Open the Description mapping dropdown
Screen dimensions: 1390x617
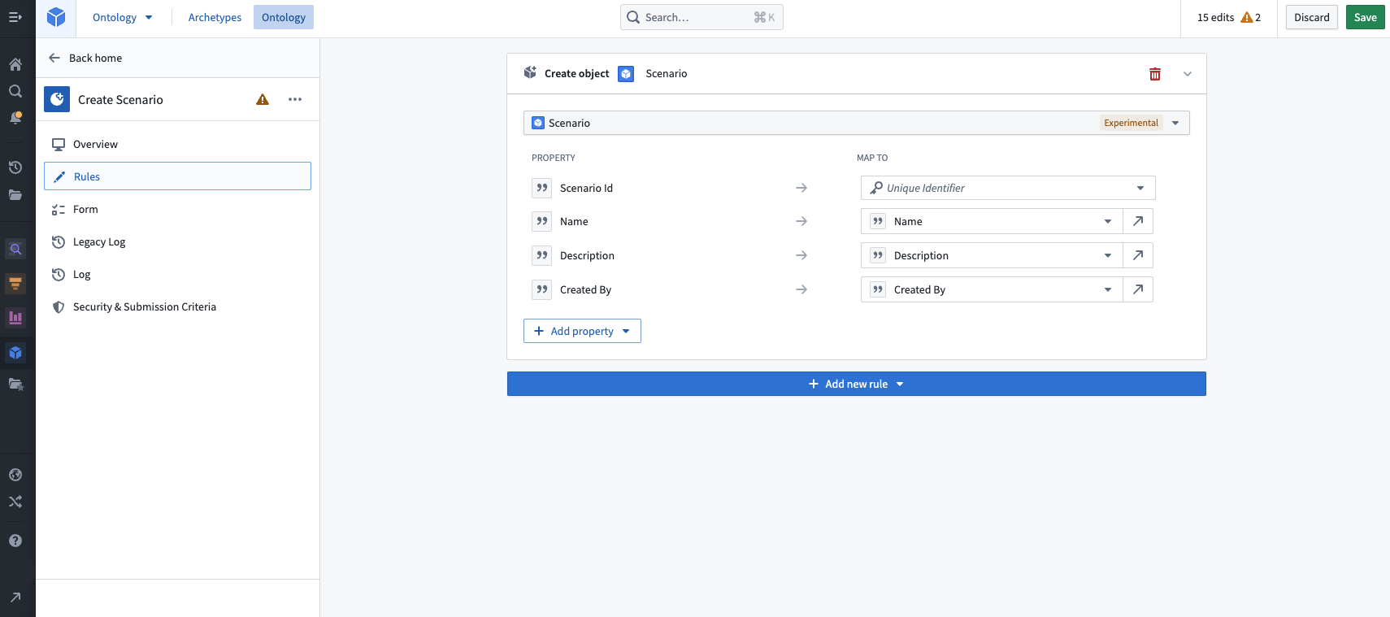(x=992, y=255)
